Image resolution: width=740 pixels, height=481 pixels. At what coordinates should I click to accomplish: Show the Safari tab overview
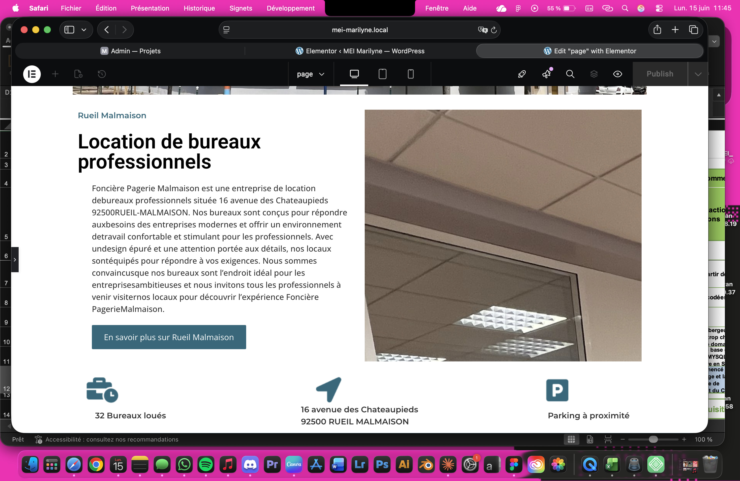(x=693, y=30)
